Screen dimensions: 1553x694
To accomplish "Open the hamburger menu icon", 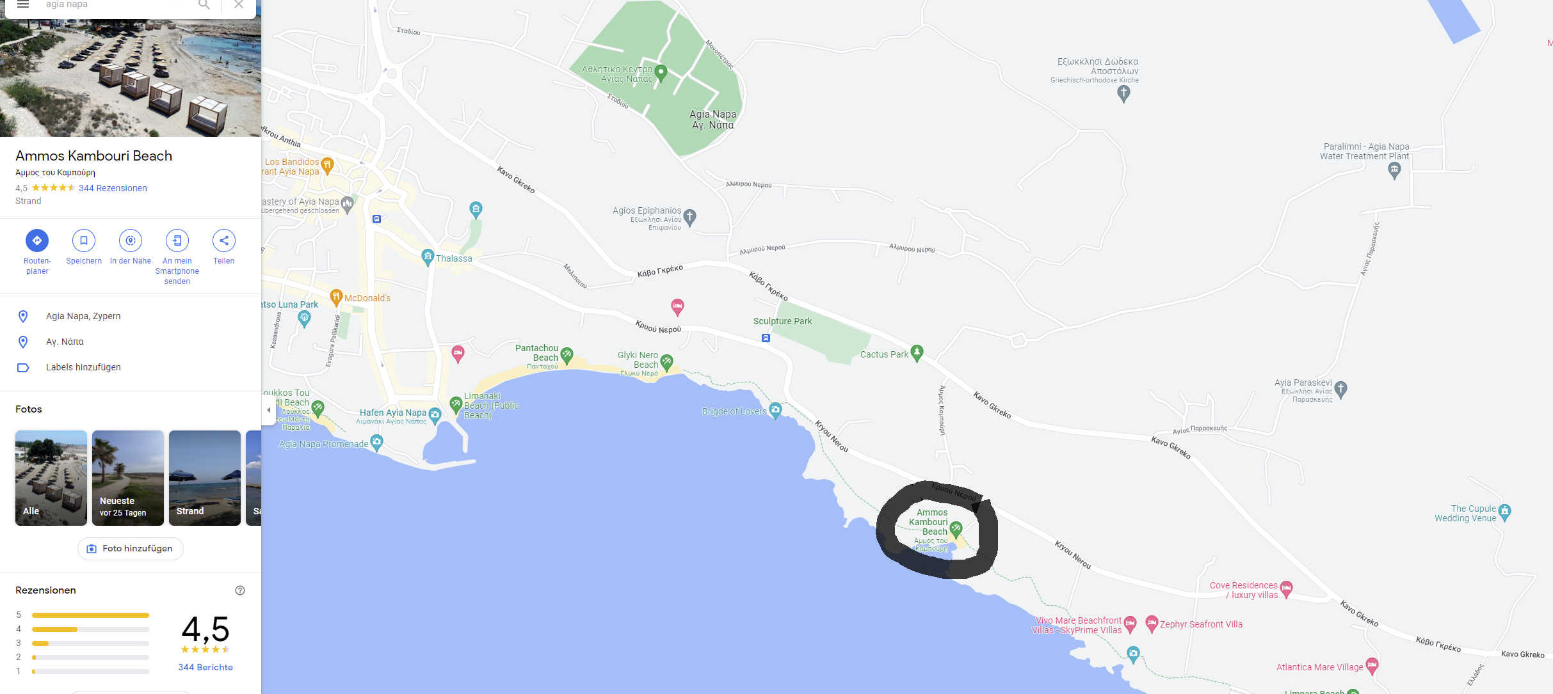I will coord(23,4).
